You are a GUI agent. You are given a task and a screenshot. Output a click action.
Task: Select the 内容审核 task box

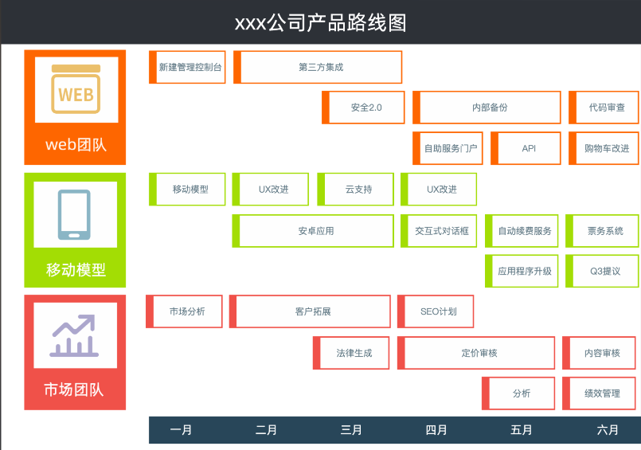point(600,353)
